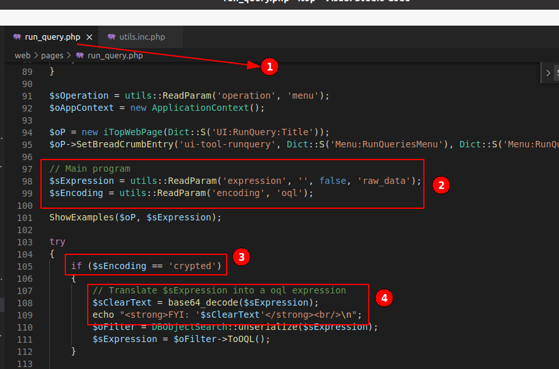This screenshot has height=369, width=559.
Task: Click the chevron at the editor's right edge
Action: (549, 72)
